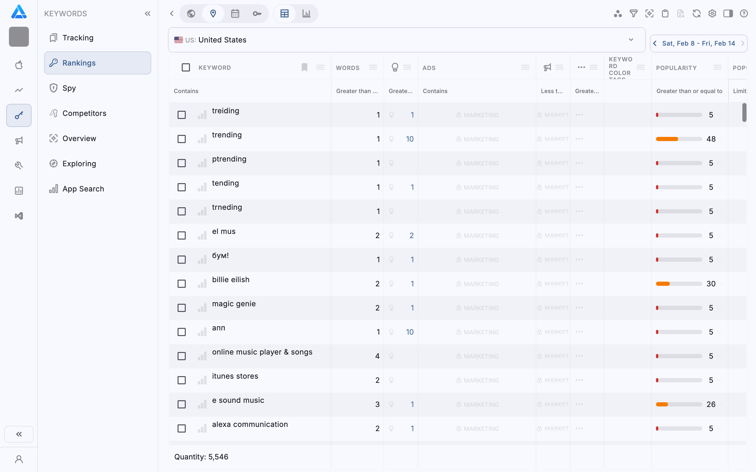Check the billie eilish row checkbox

[x=181, y=284]
